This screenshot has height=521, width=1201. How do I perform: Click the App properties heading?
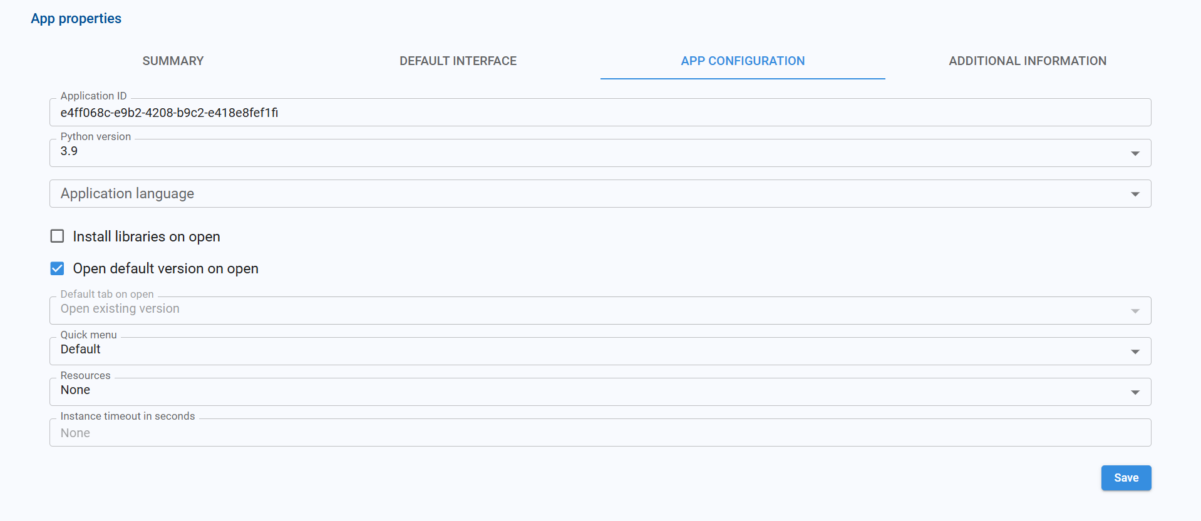tap(76, 19)
